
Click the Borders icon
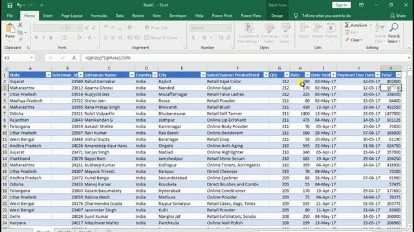click(65, 37)
